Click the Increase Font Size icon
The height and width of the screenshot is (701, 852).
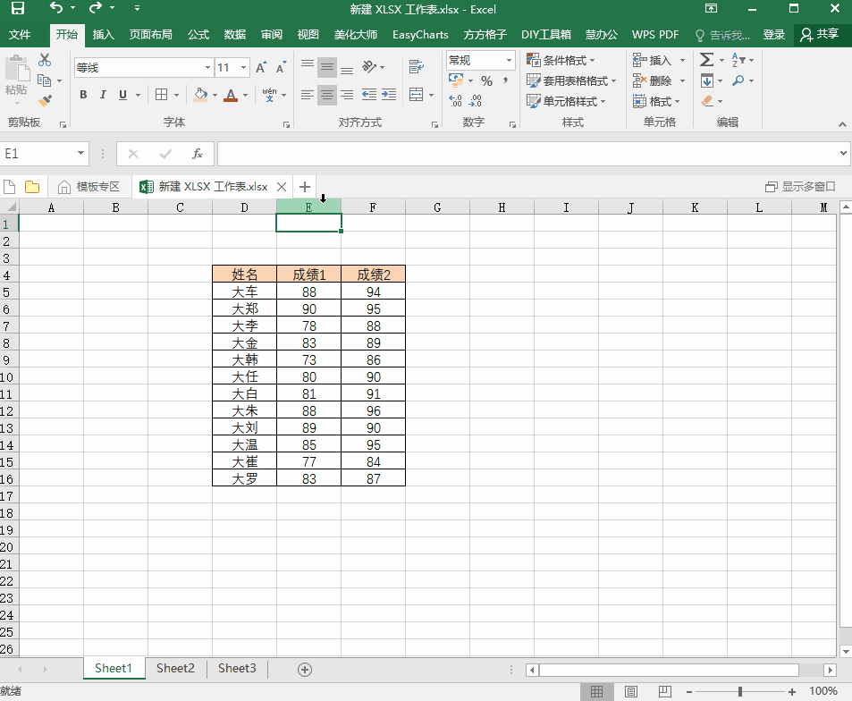tap(261, 67)
